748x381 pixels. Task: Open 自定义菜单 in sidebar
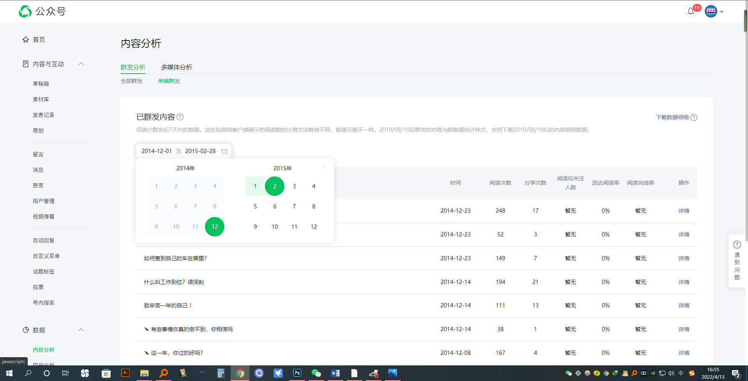(x=46, y=256)
